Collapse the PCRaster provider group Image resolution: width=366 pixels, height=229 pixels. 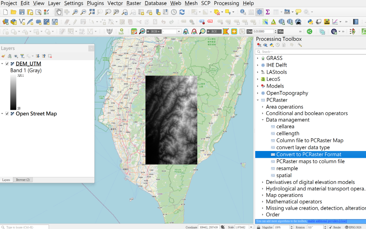[x=258, y=100]
